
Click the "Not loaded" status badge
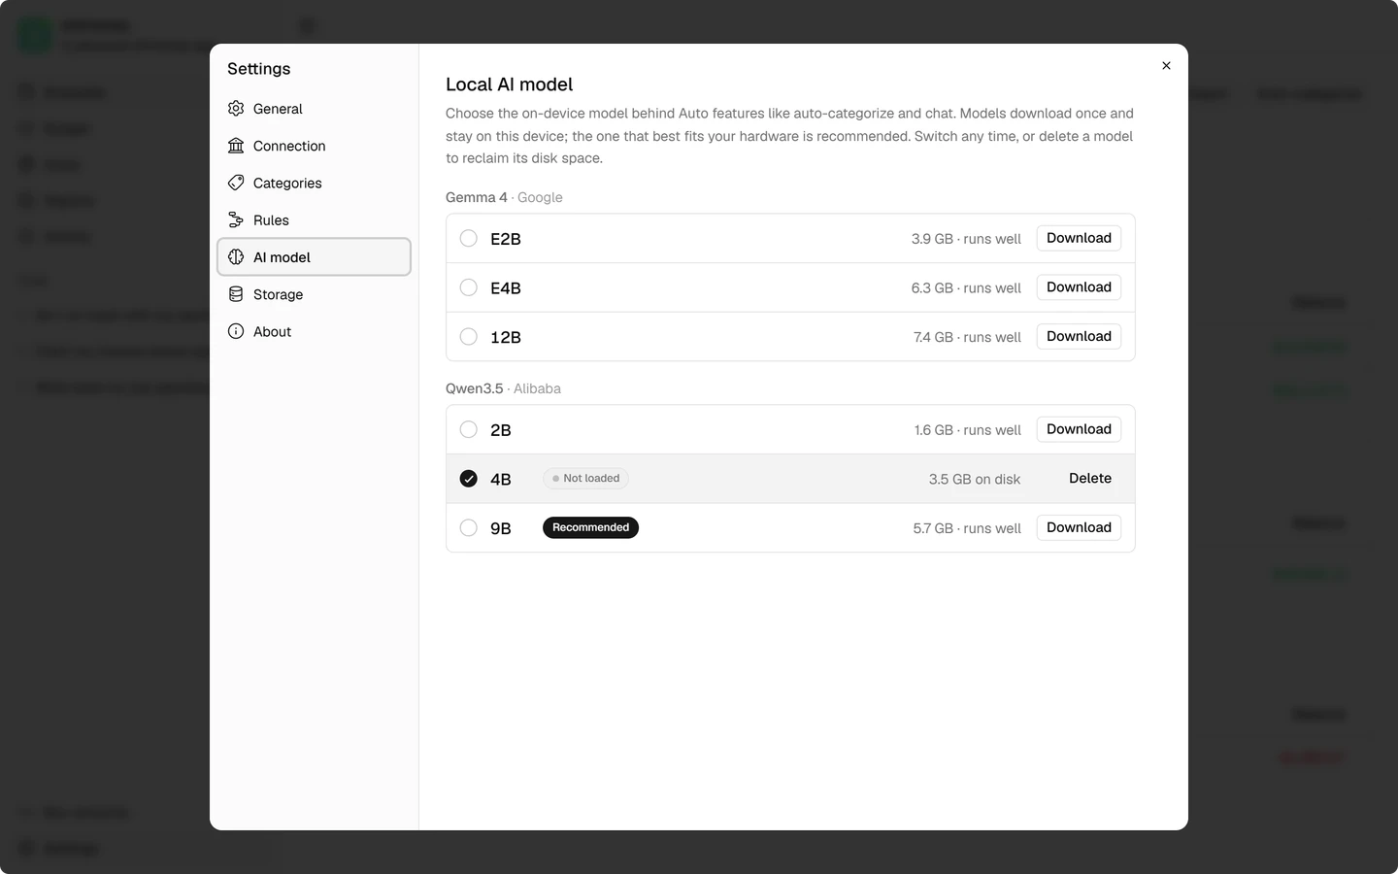(585, 479)
